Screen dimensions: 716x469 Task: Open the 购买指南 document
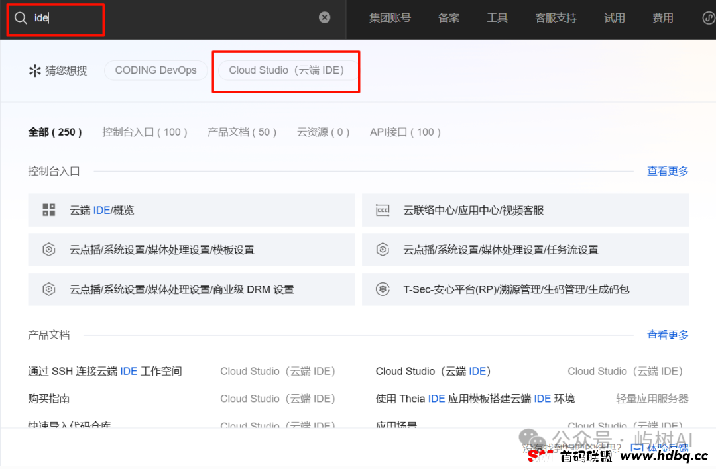[49, 399]
